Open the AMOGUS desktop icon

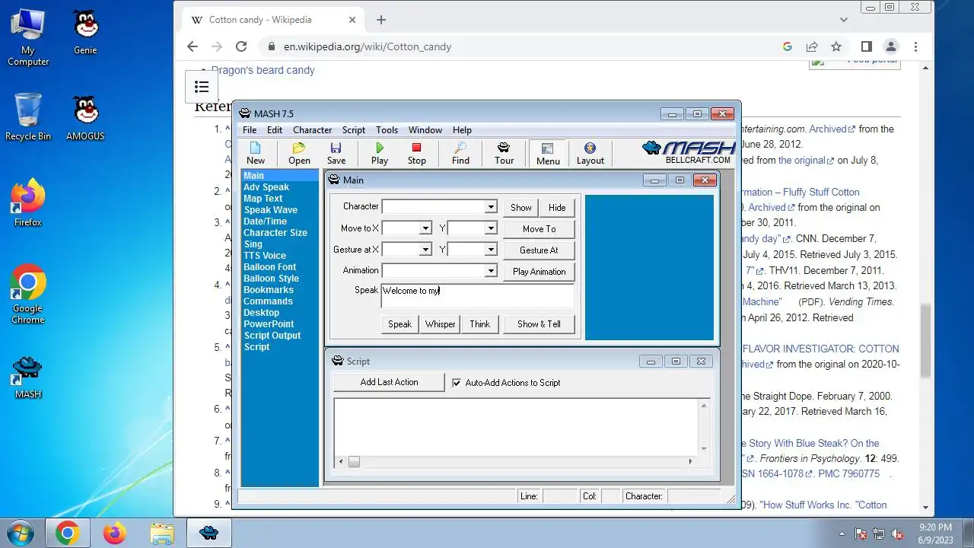click(85, 119)
